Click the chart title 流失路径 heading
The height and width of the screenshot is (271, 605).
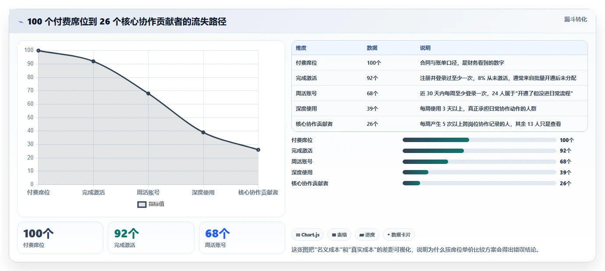click(x=127, y=21)
